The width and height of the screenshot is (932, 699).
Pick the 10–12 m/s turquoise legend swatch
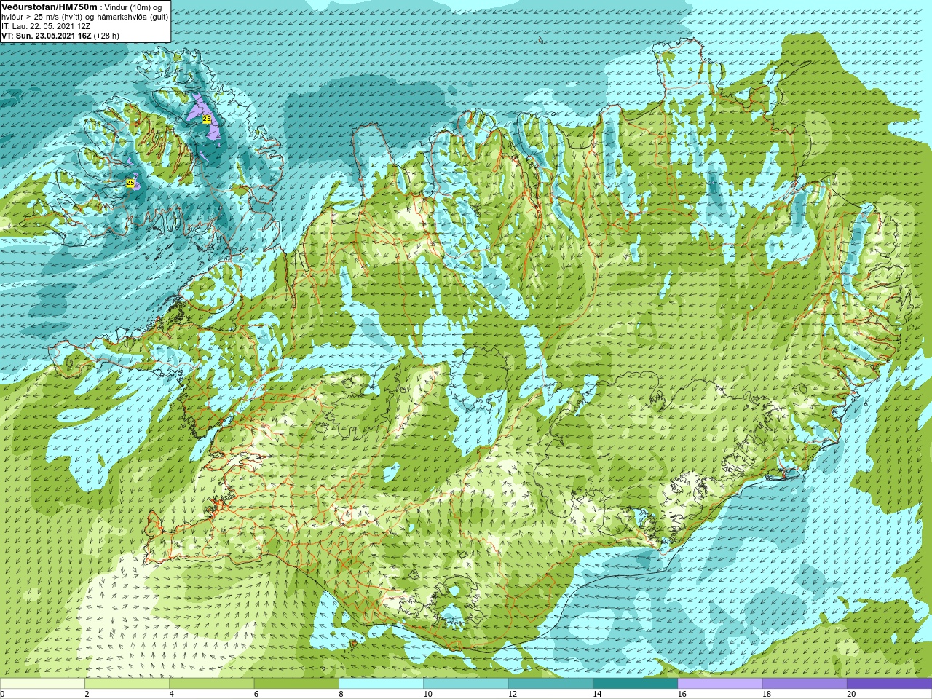point(466,684)
